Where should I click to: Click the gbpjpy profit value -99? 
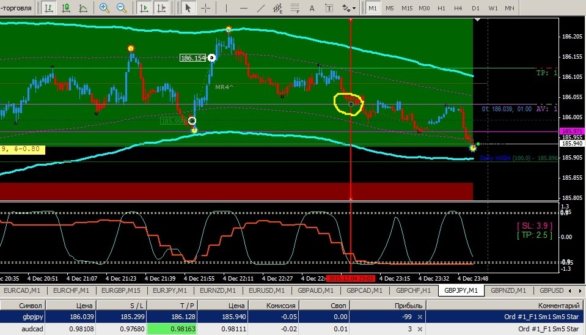(x=406, y=317)
